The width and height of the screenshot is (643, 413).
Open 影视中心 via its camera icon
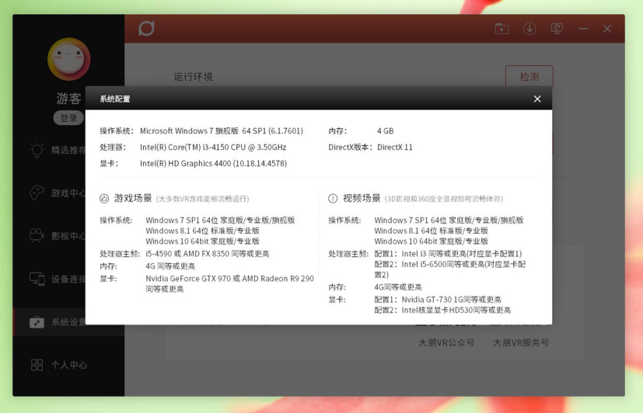tap(37, 235)
